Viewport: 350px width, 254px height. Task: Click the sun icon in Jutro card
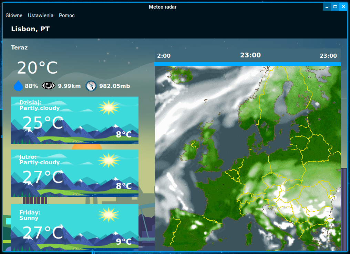point(109,160)
